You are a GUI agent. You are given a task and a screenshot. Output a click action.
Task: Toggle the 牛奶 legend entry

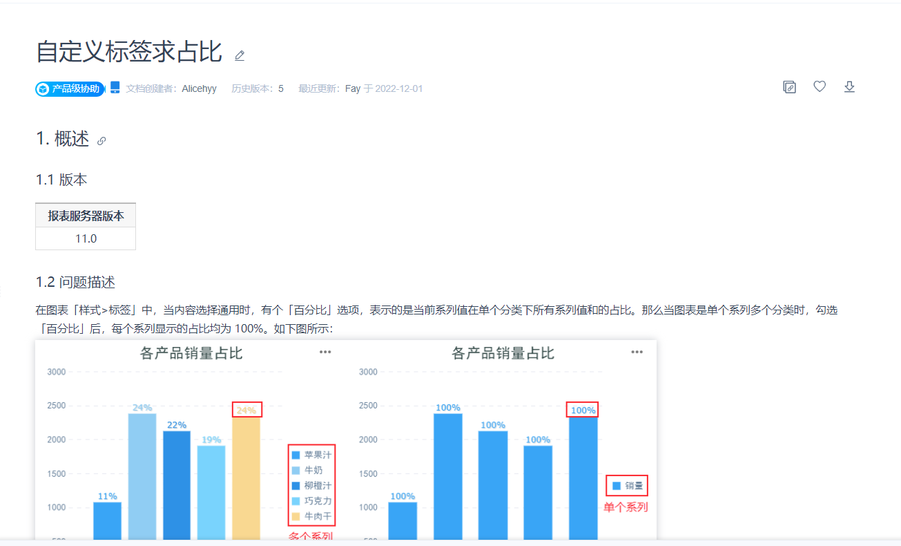pos(307,470)
